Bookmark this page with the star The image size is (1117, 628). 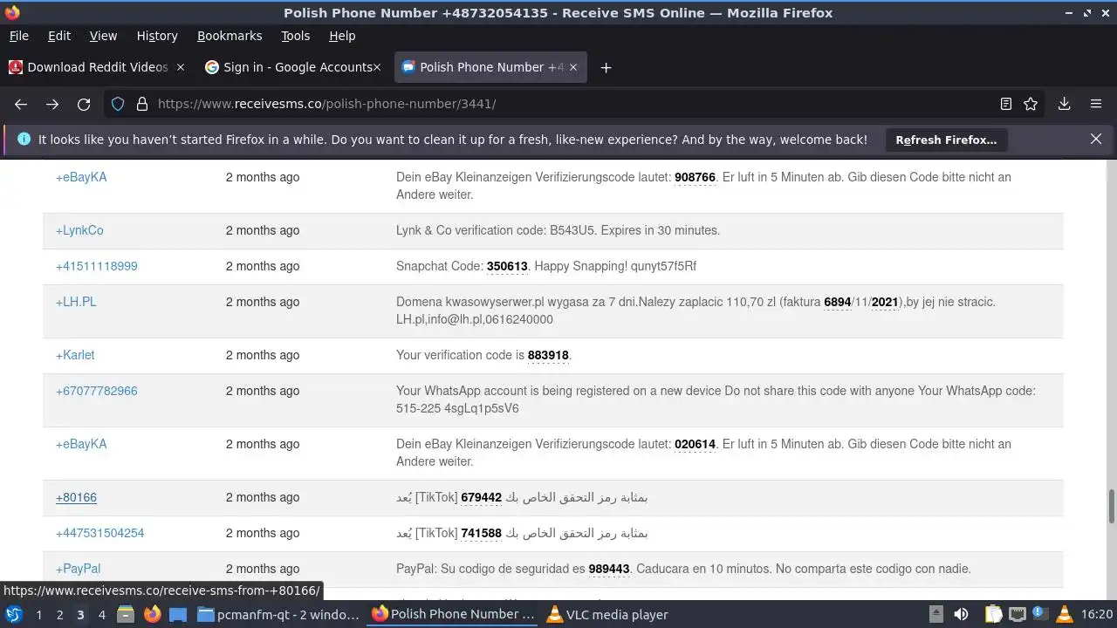[1031, 104]
